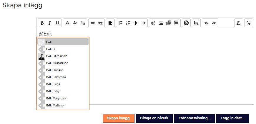Open the text alignment dropdown

tap(110, 23)
